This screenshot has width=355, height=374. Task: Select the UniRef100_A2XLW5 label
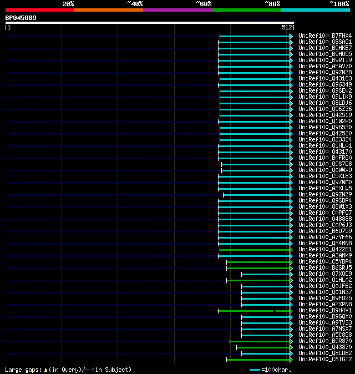(x=325, y=189)
